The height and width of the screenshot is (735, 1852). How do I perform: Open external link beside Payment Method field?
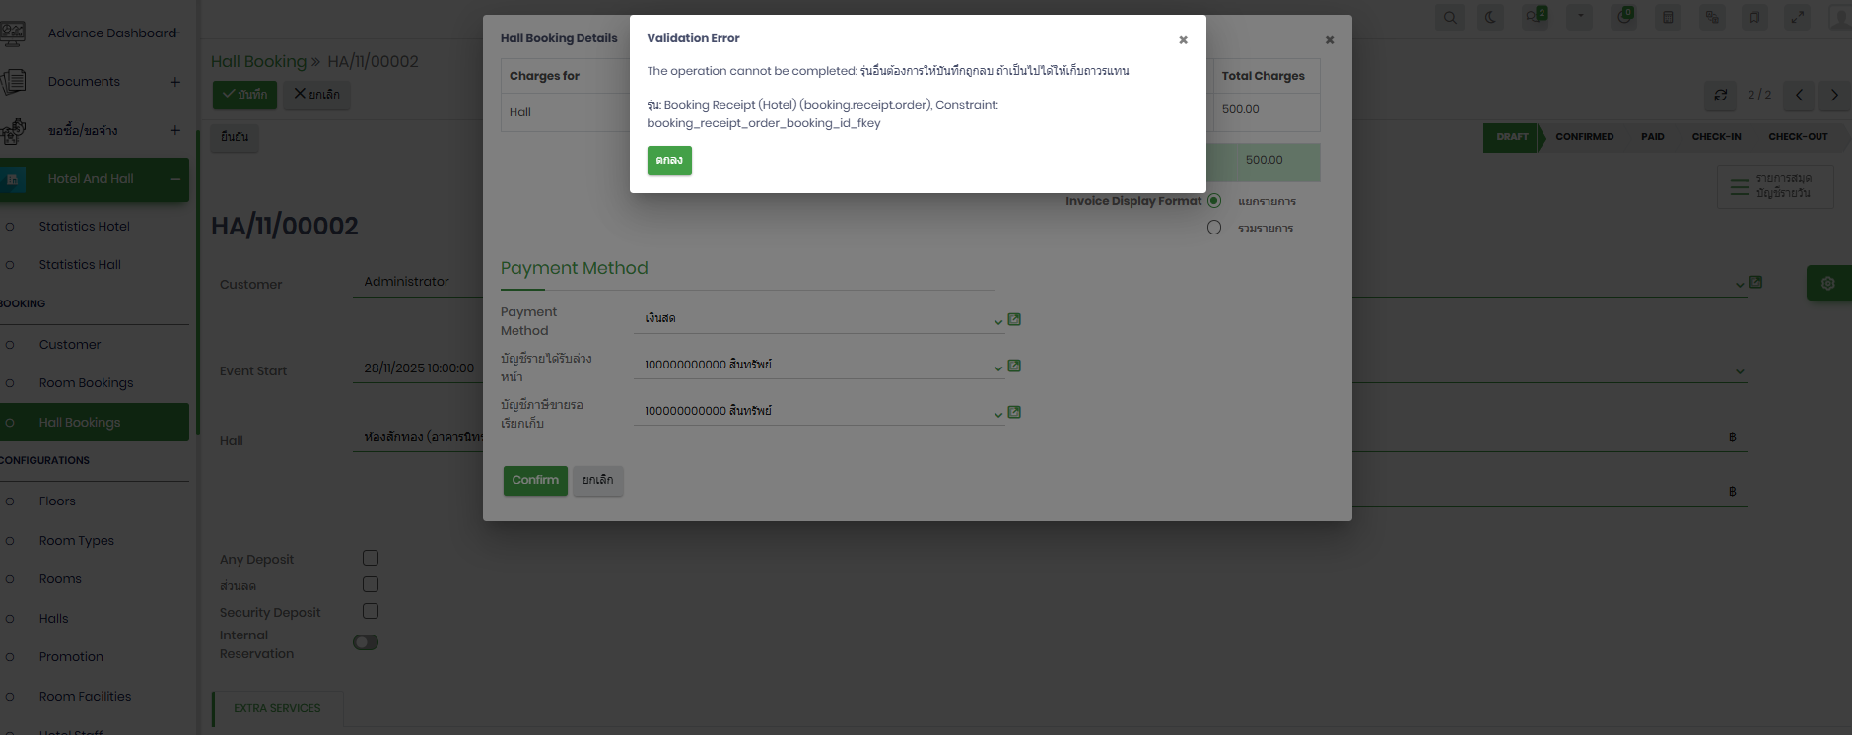(x=1014, y=319)
